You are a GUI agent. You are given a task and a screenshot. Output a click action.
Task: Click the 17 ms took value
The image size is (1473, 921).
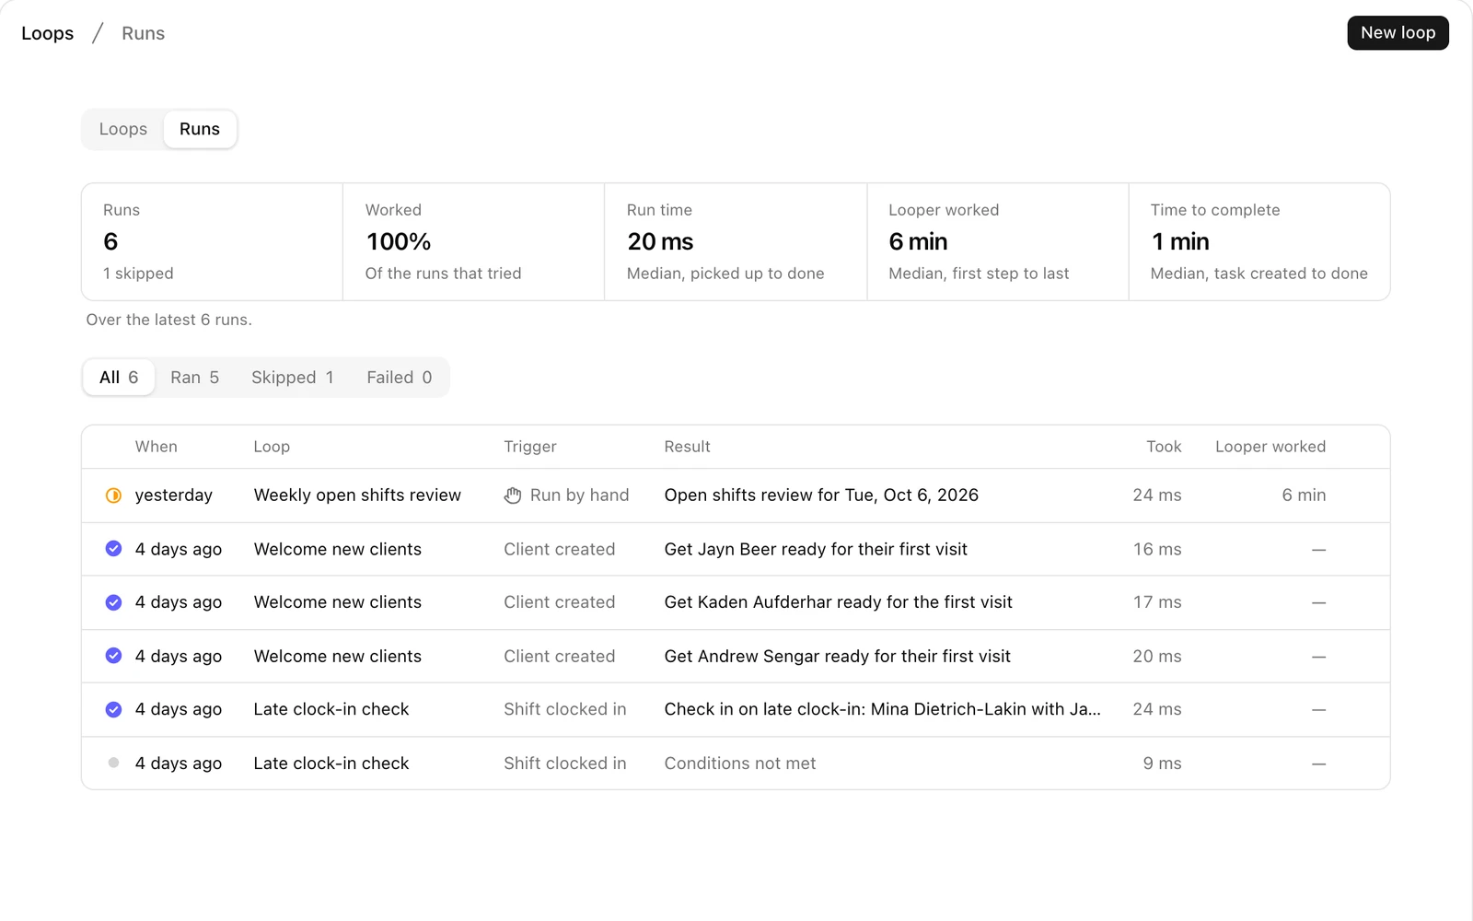[1157, 602]
